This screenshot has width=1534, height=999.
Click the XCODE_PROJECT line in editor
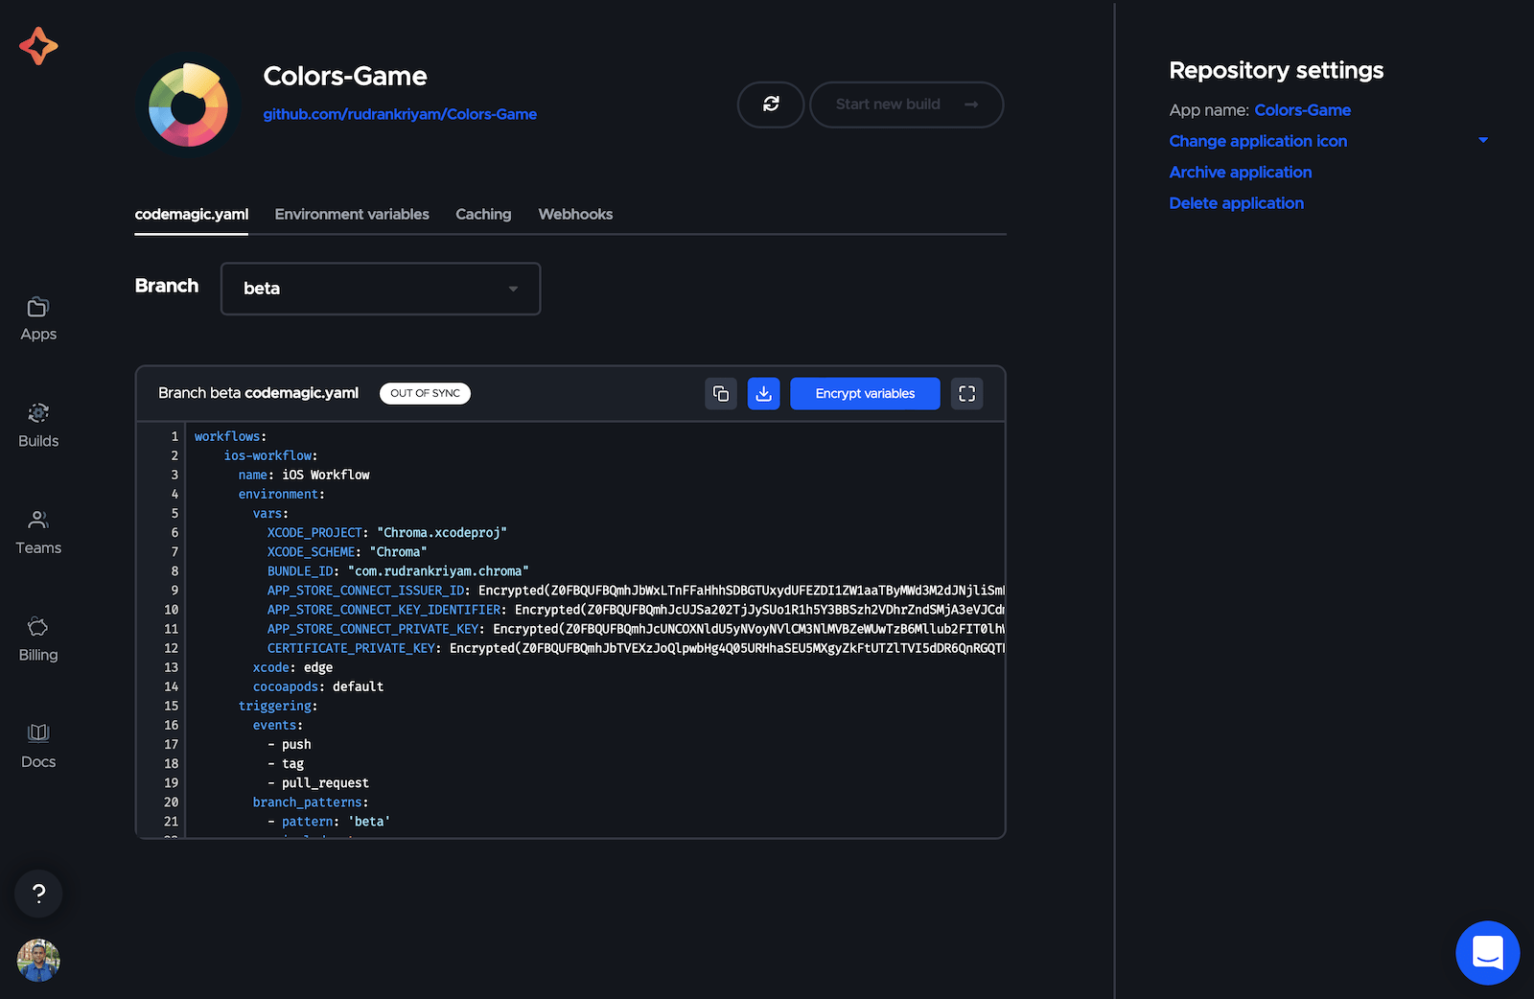coord(386,532)
